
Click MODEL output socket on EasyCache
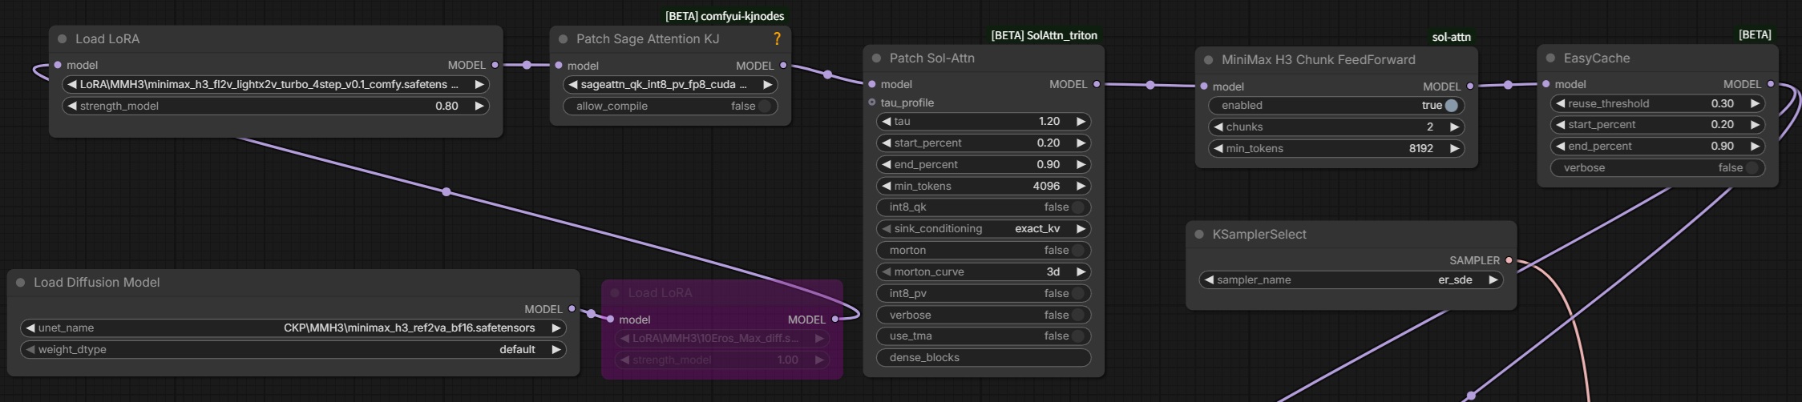(x=1770, y=84)
